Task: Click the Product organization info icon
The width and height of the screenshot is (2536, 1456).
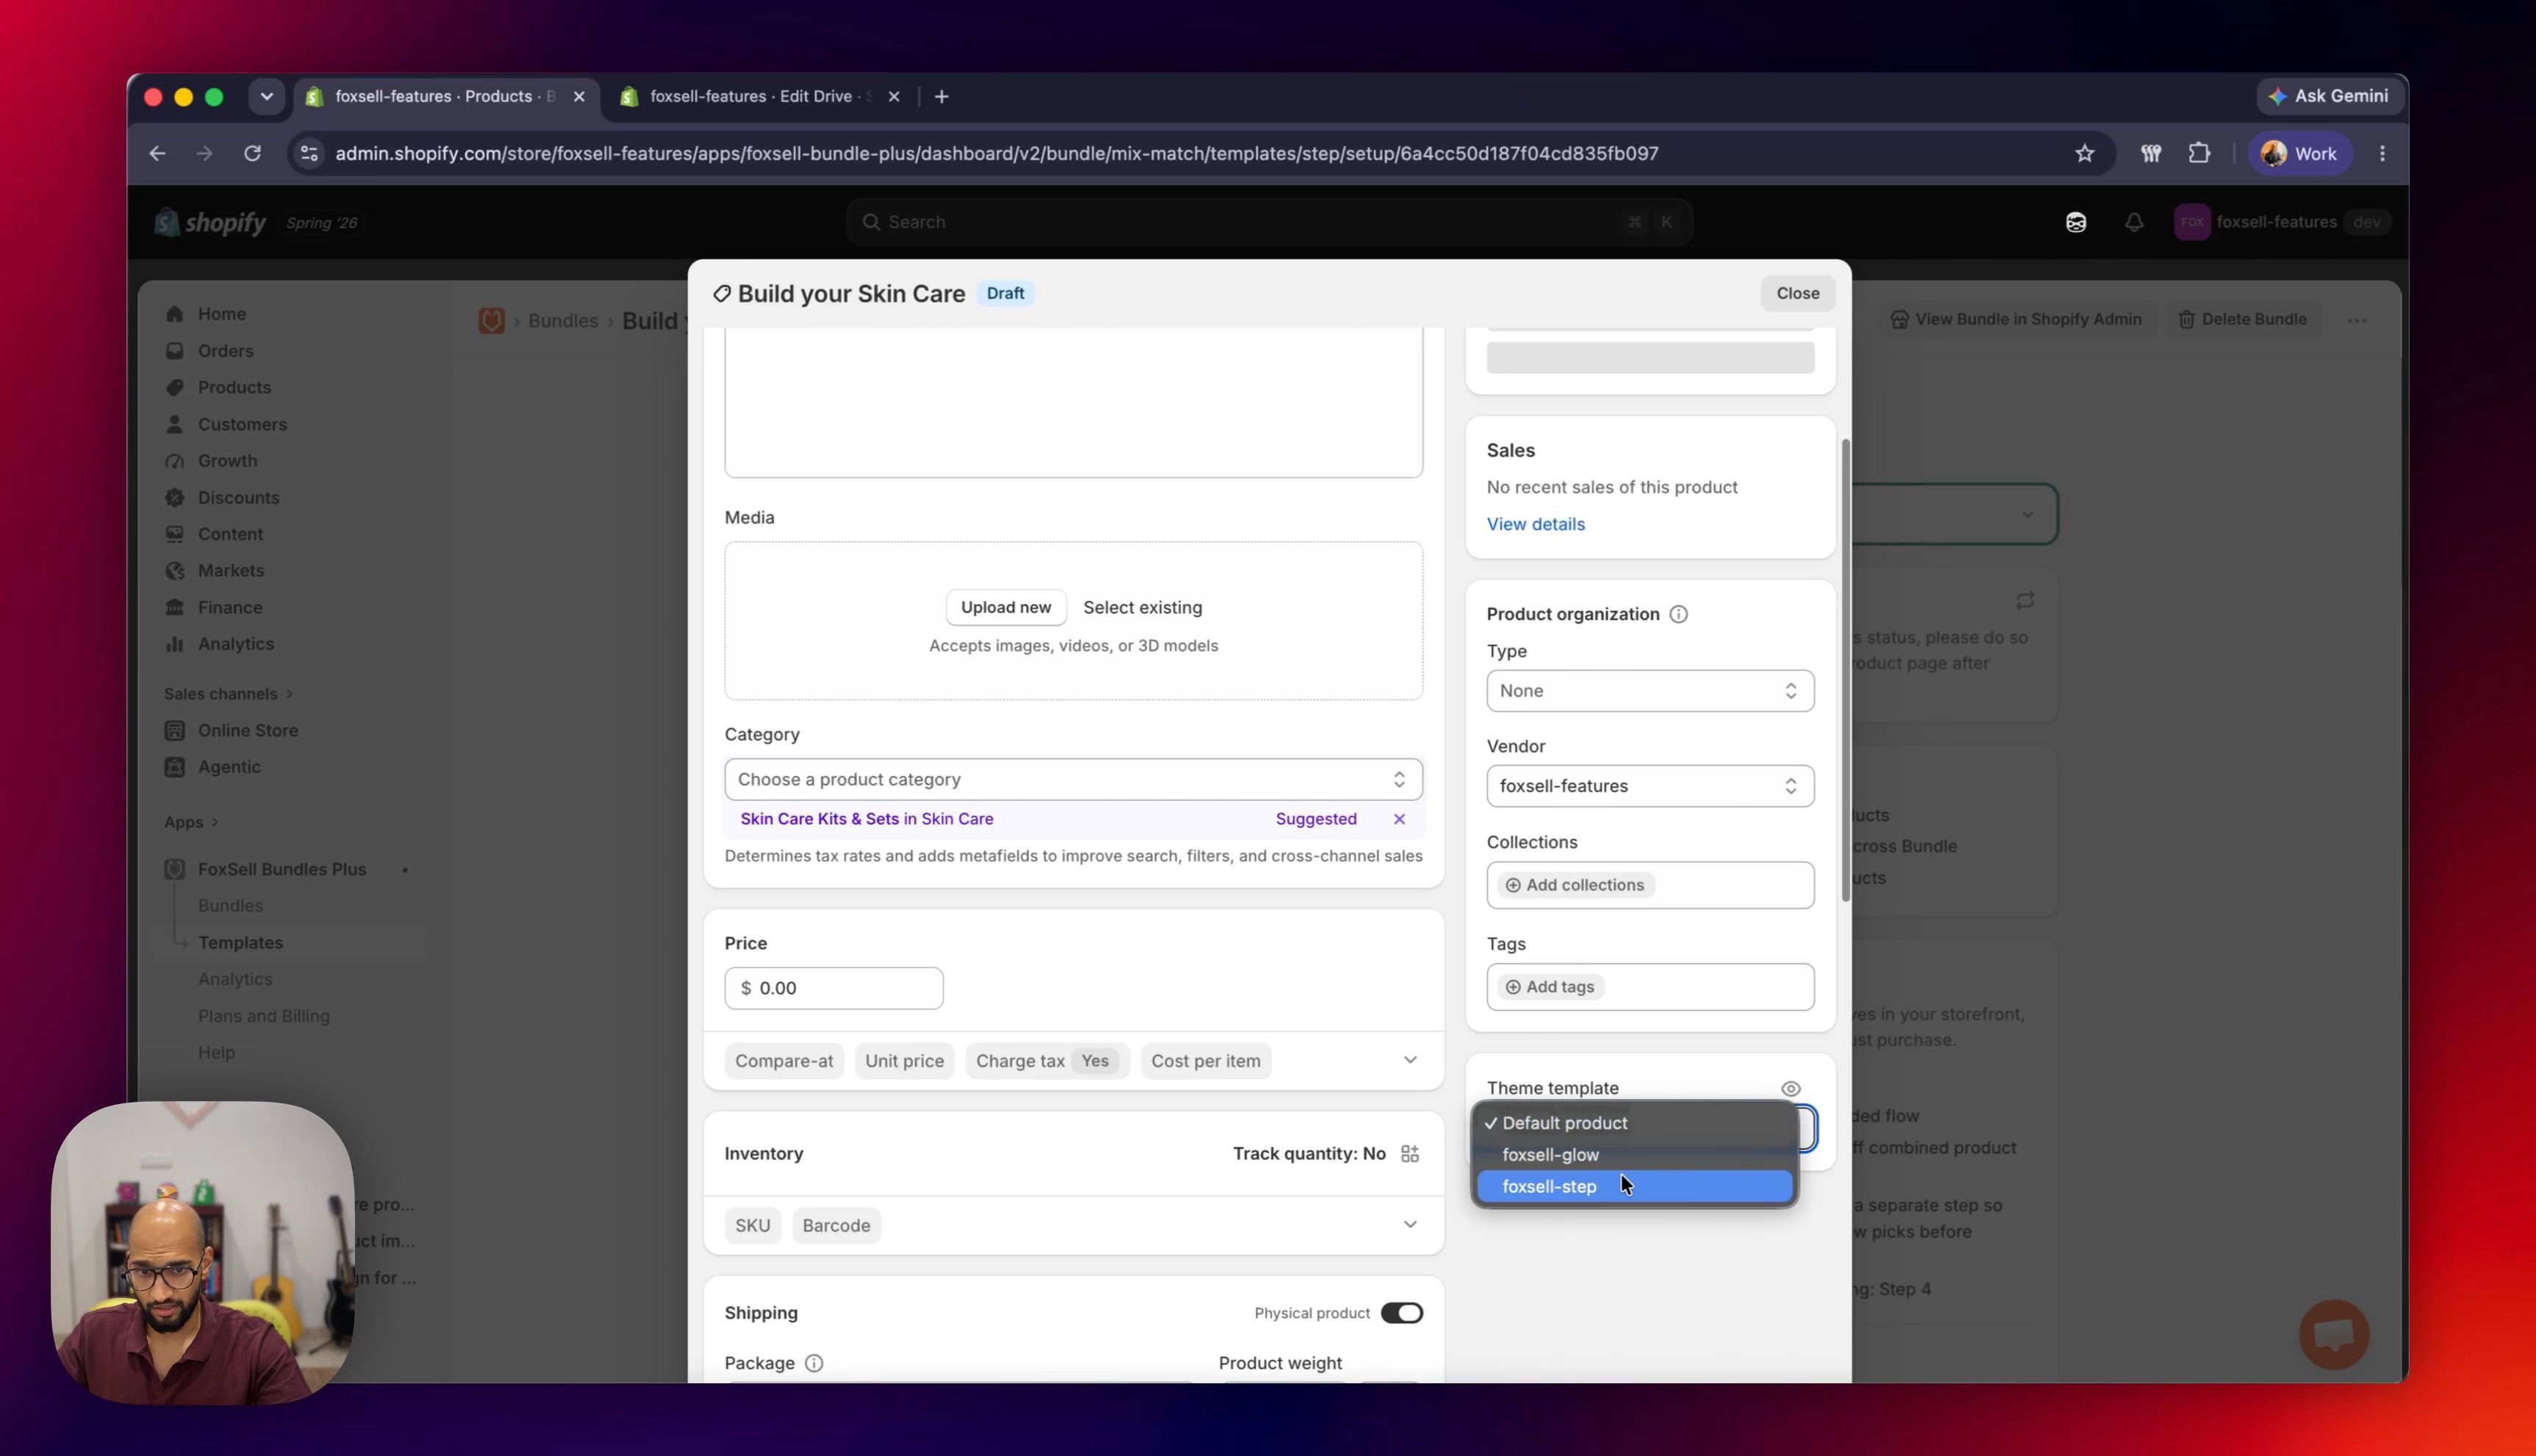Action: pyautogui.click(x=1679, y=614)
